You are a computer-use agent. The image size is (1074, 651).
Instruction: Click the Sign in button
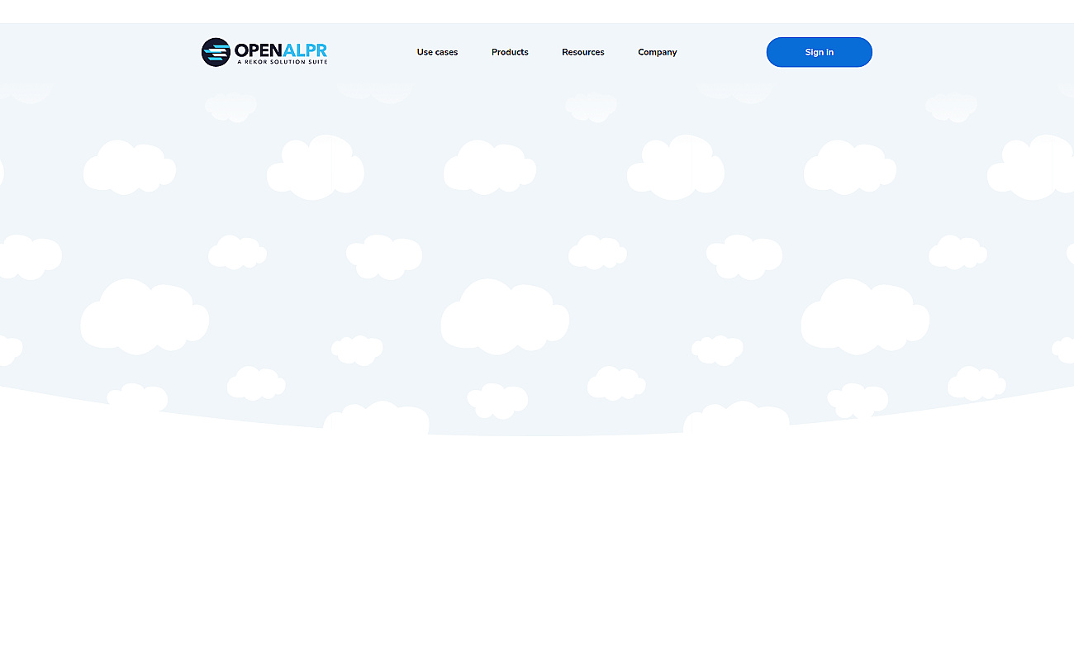(820, 52)
